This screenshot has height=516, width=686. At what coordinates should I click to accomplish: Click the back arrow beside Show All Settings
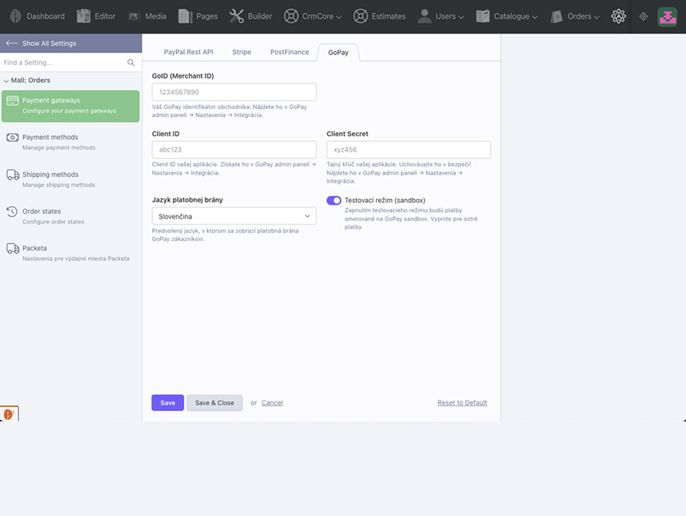11,43
